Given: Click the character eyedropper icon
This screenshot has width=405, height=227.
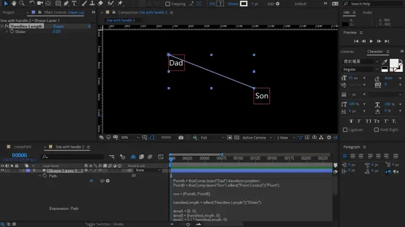Looking at the screenshot, I should pos(385,62).
